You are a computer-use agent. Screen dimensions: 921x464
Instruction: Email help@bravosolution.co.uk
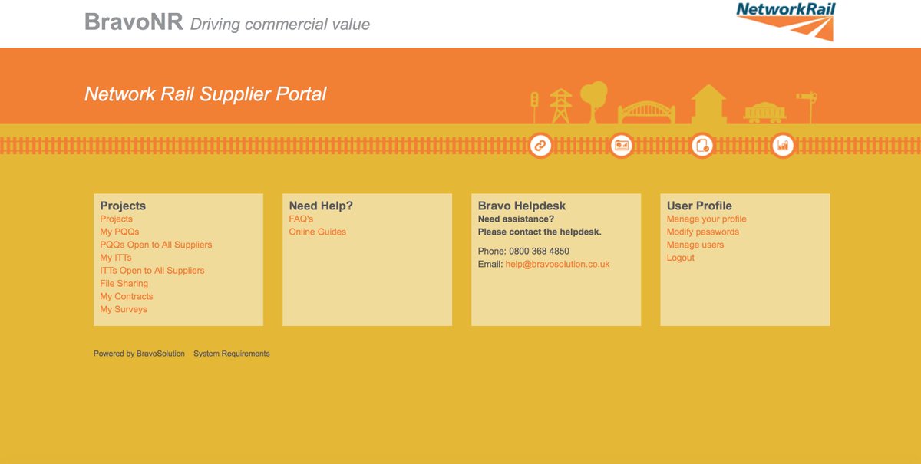click(558, 265)
